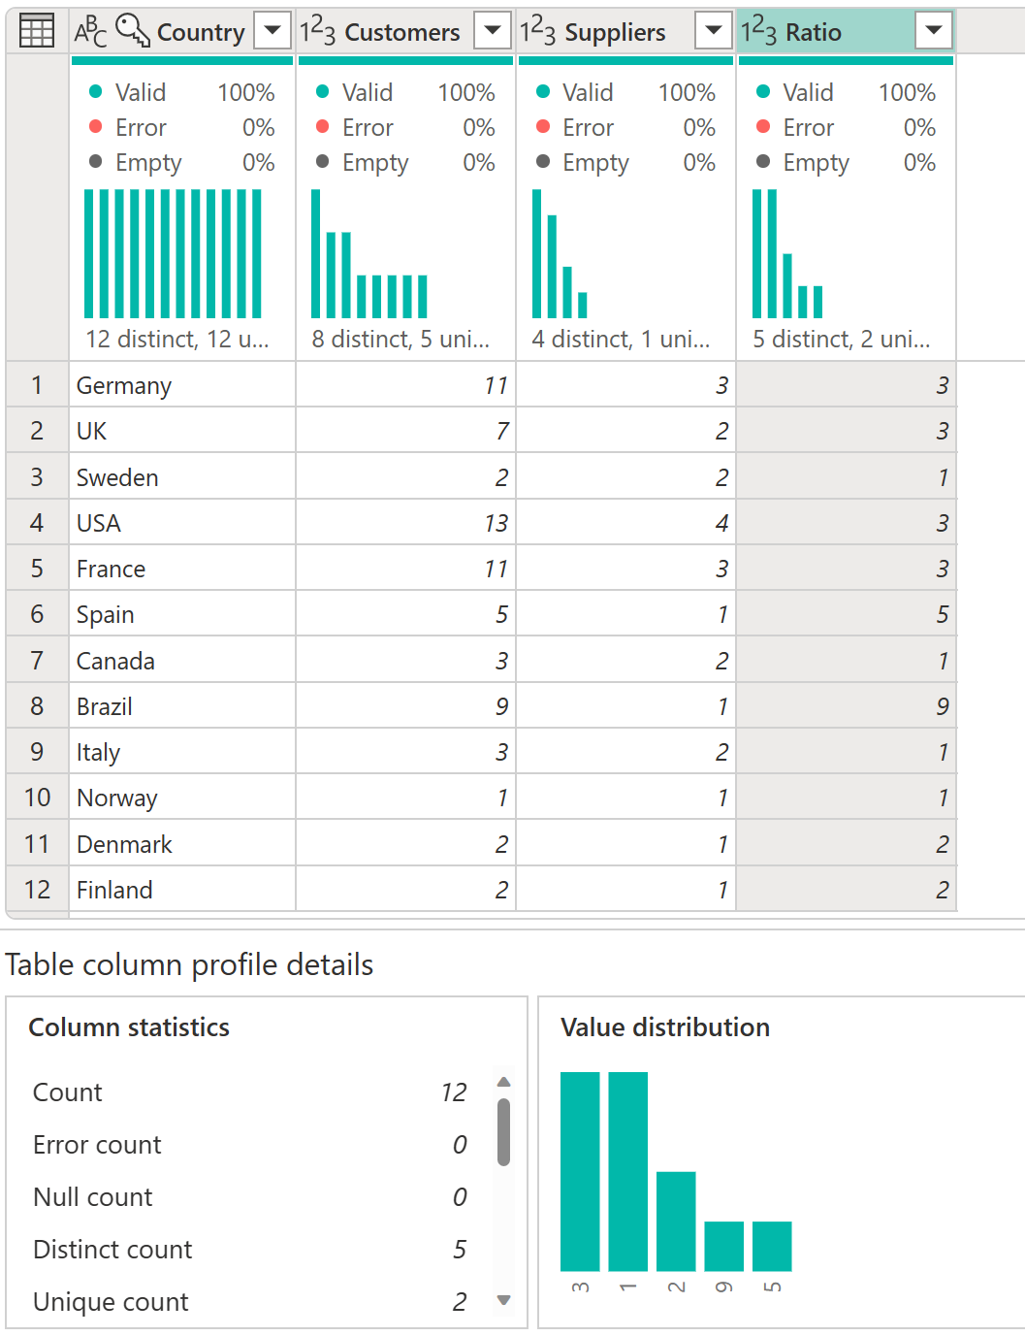Click the Error indicator dot under Customers
The width and height of the screenshot is (1025, 1336).
coord(321,127)
